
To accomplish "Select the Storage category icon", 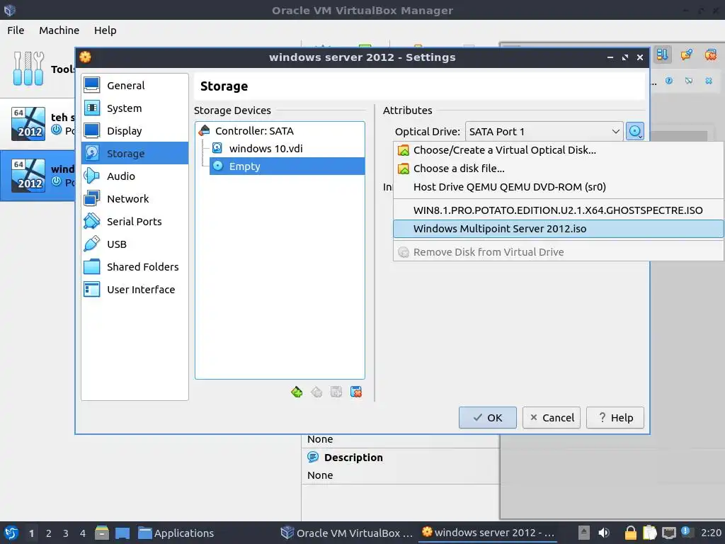I will click(92, 153).
